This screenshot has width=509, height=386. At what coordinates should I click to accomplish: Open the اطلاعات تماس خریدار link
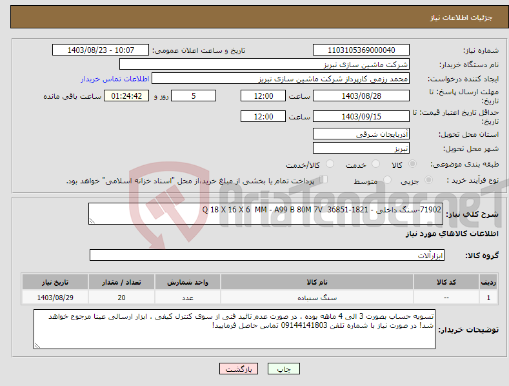tap(115, 79)
